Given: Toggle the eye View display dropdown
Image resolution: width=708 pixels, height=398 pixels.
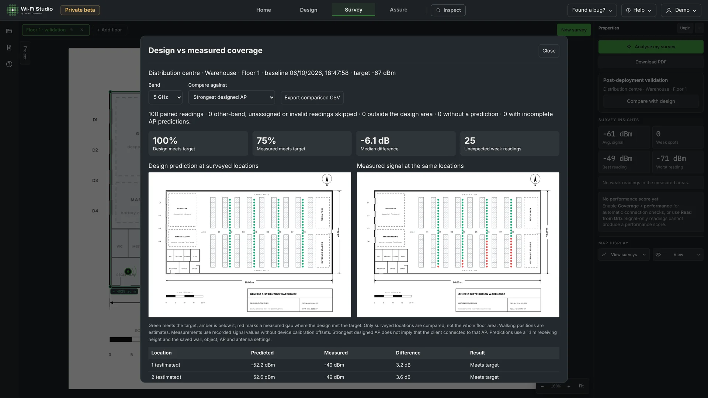Looking at the screenshot, I should pyautogui.click(x=678, y=255).
